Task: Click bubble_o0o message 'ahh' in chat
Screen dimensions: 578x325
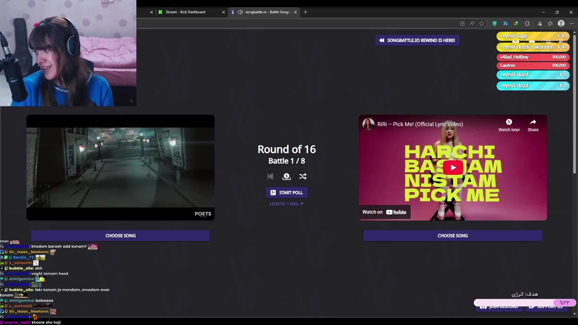Action: pos(38,268)
